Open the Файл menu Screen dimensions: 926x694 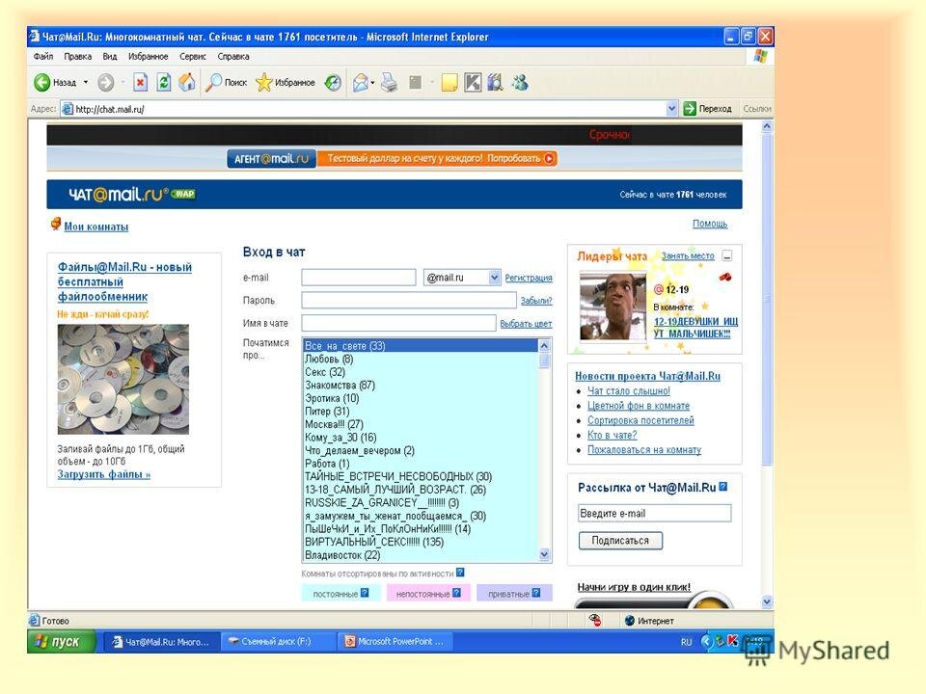(43, 57)
